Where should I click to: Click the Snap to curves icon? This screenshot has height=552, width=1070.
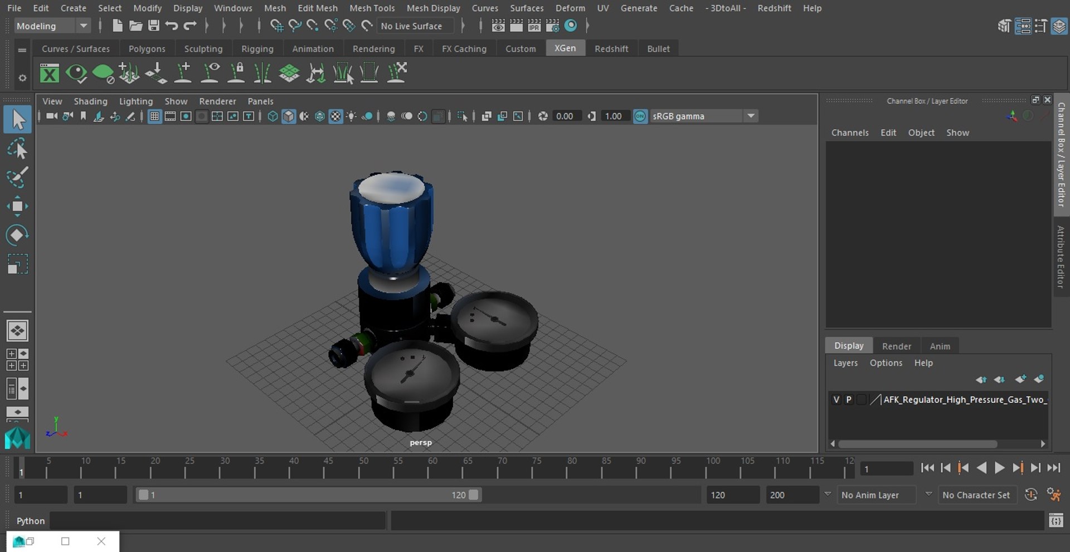295,26
